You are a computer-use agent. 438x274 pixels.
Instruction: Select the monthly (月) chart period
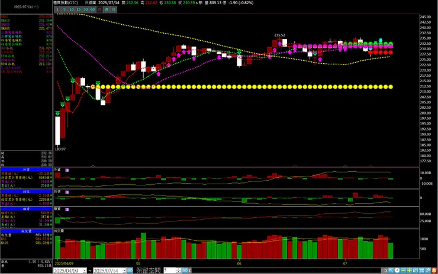pyautogui.click(x=114, y=9)
